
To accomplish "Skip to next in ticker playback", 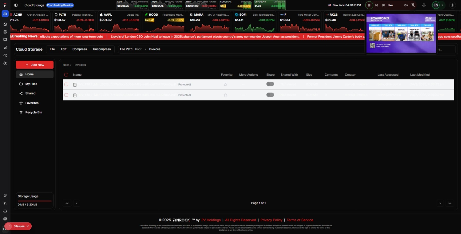I will coord(383,5).
